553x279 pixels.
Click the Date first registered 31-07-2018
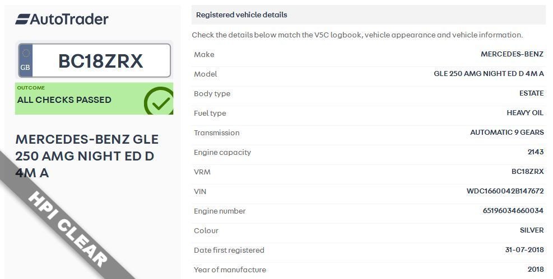click(x=524, y=250)
